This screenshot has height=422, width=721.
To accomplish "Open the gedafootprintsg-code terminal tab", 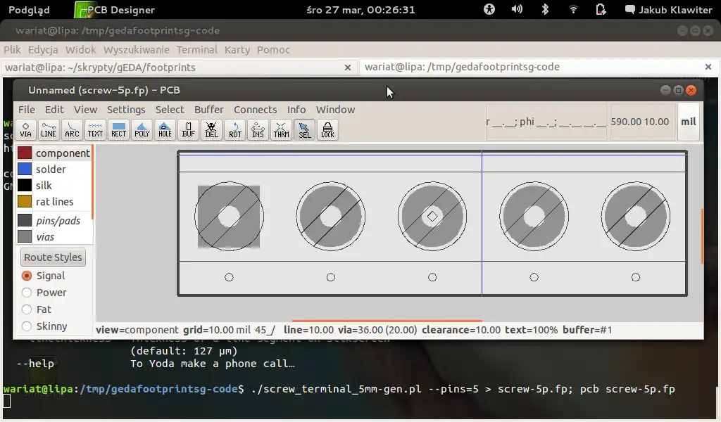I will click(x=461, y=66).
